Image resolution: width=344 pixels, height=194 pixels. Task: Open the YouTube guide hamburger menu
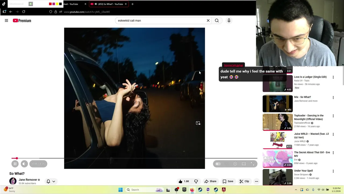tap(6, 20)
